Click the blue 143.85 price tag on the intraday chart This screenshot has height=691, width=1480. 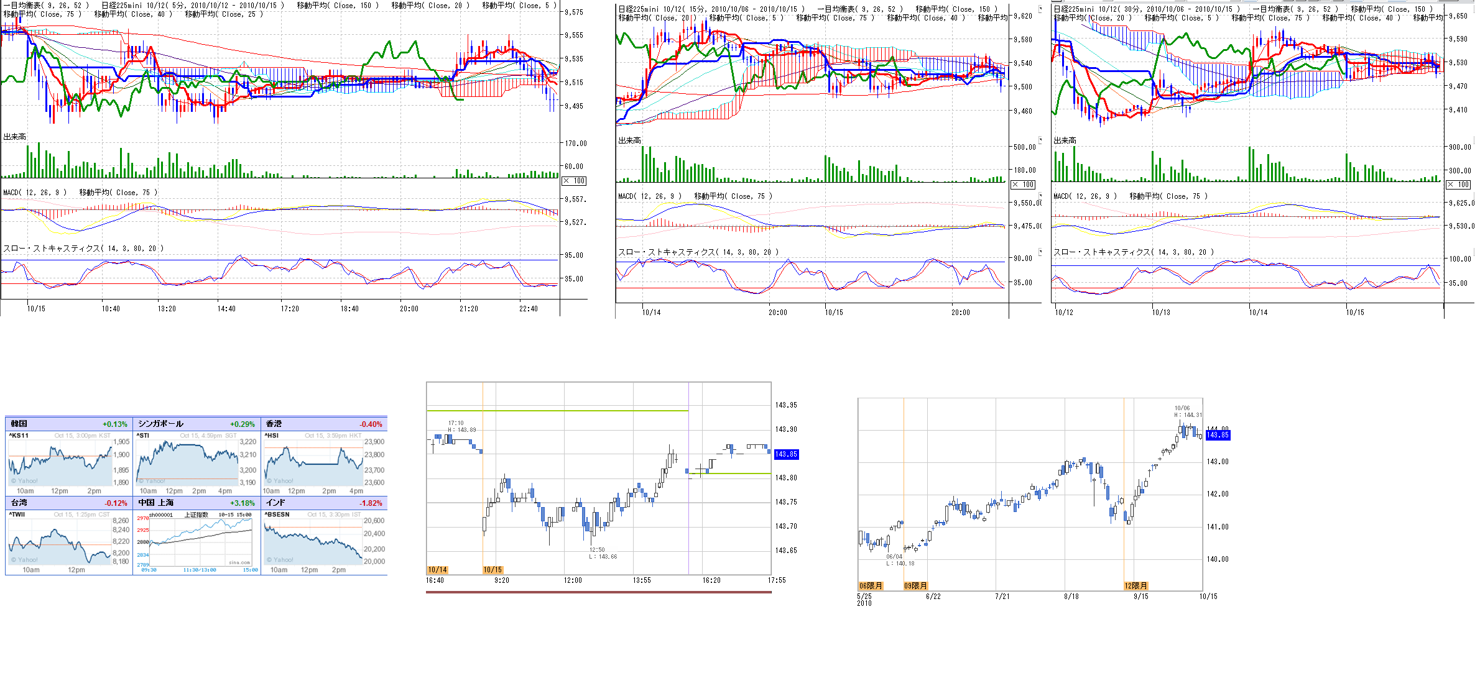[785, 454]
